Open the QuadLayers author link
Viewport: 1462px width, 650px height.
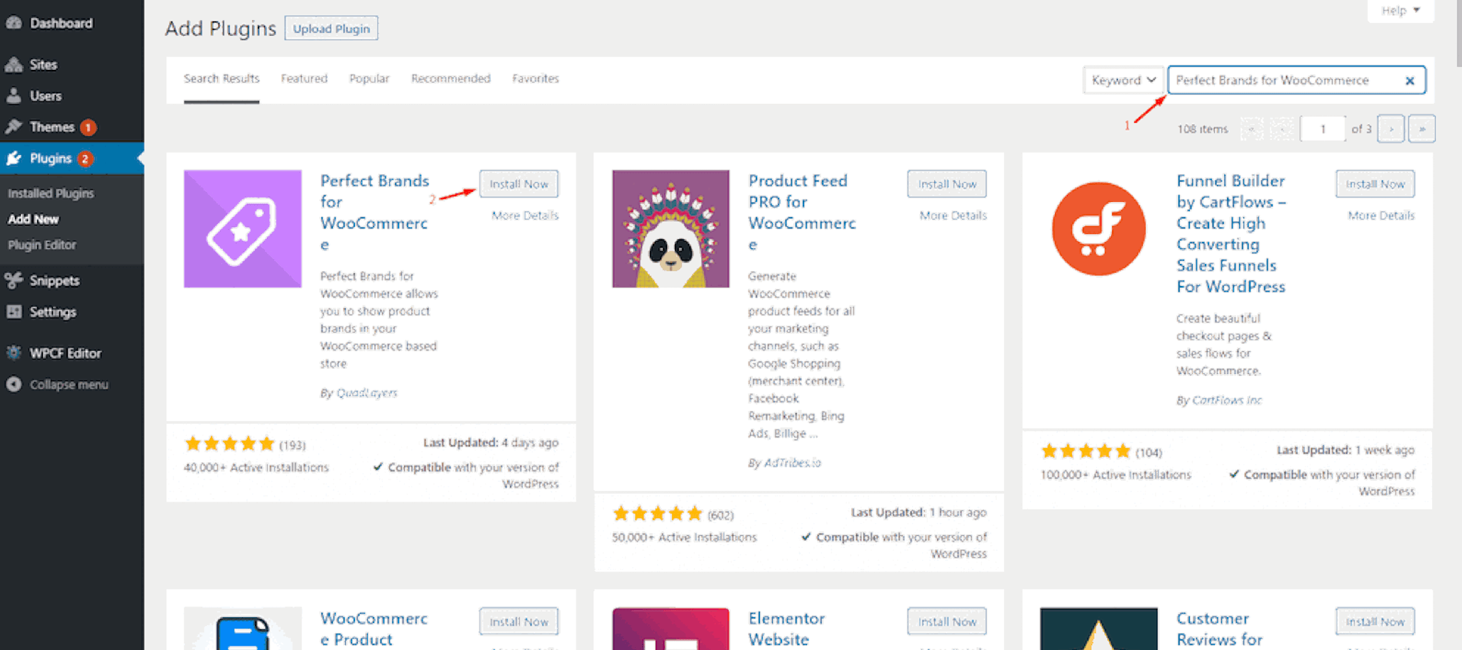tap(366, 392)
